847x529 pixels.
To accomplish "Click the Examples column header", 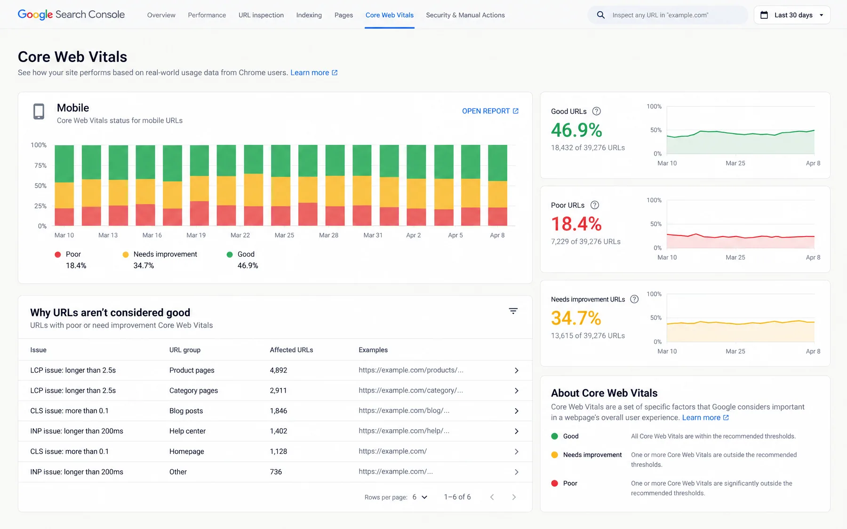I will [x=373, y=350].
